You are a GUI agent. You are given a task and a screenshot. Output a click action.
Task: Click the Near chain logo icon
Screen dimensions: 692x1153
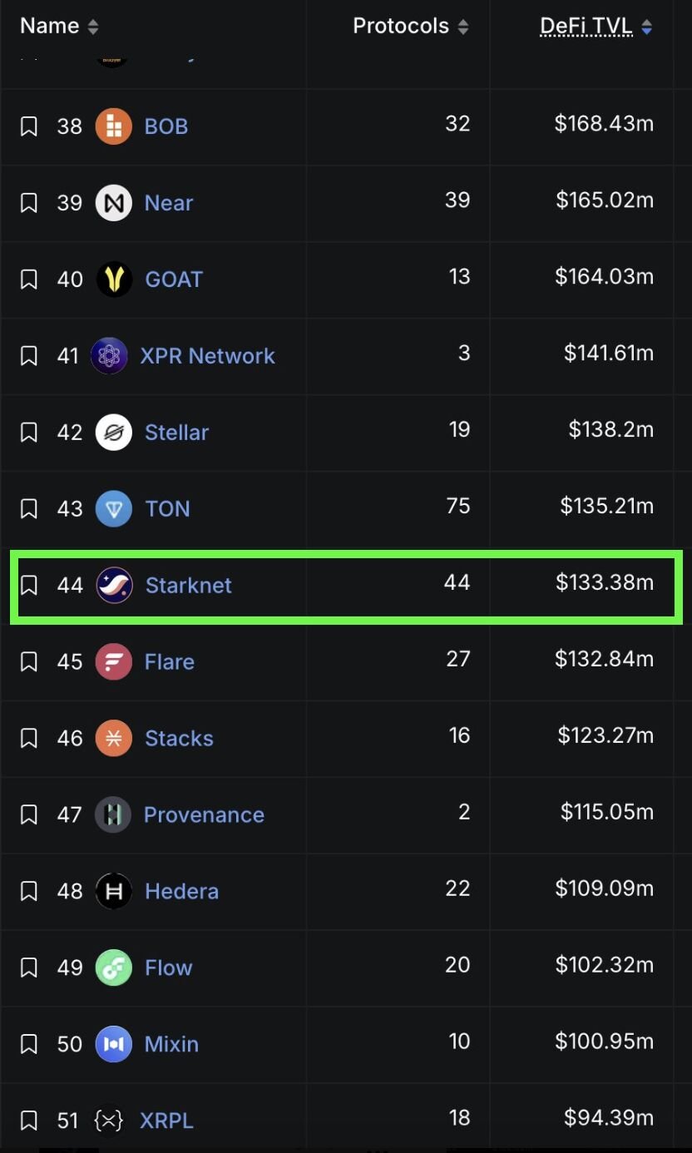(114, 203)
